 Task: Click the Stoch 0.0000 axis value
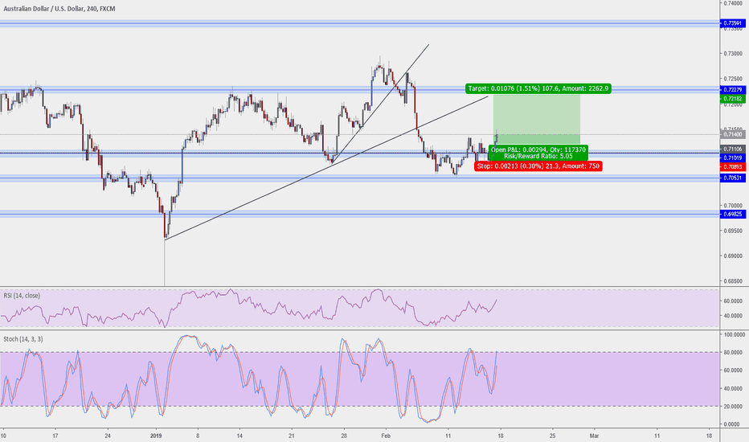tap(734, 424)
